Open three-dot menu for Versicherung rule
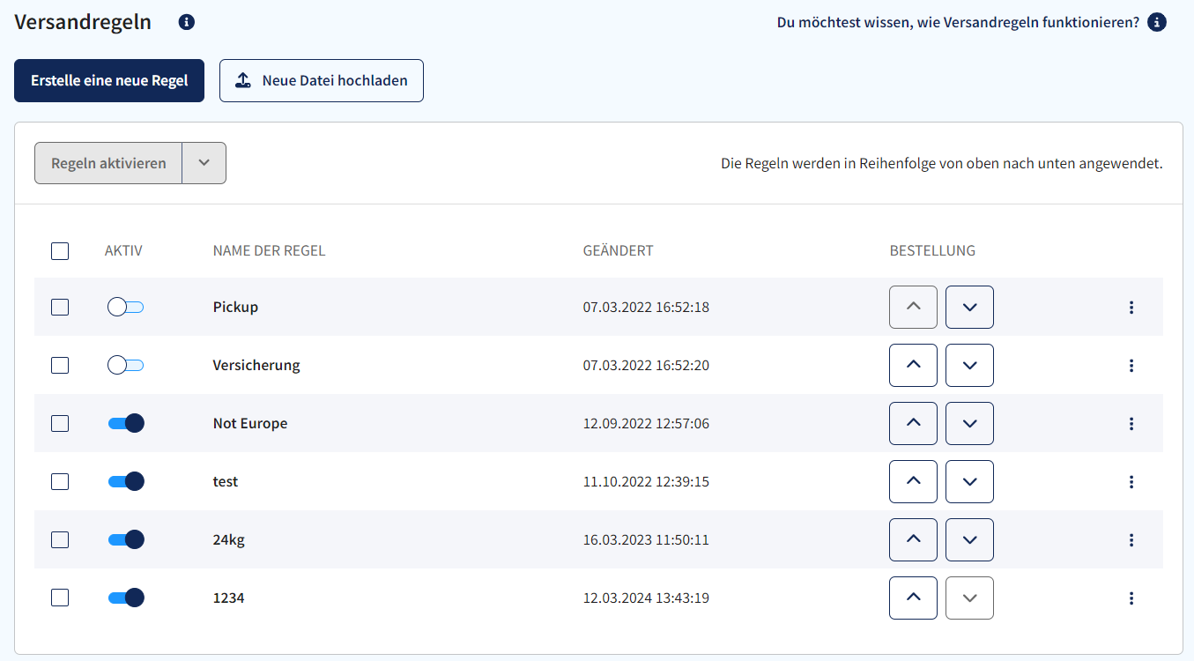 click(1131, 366)
